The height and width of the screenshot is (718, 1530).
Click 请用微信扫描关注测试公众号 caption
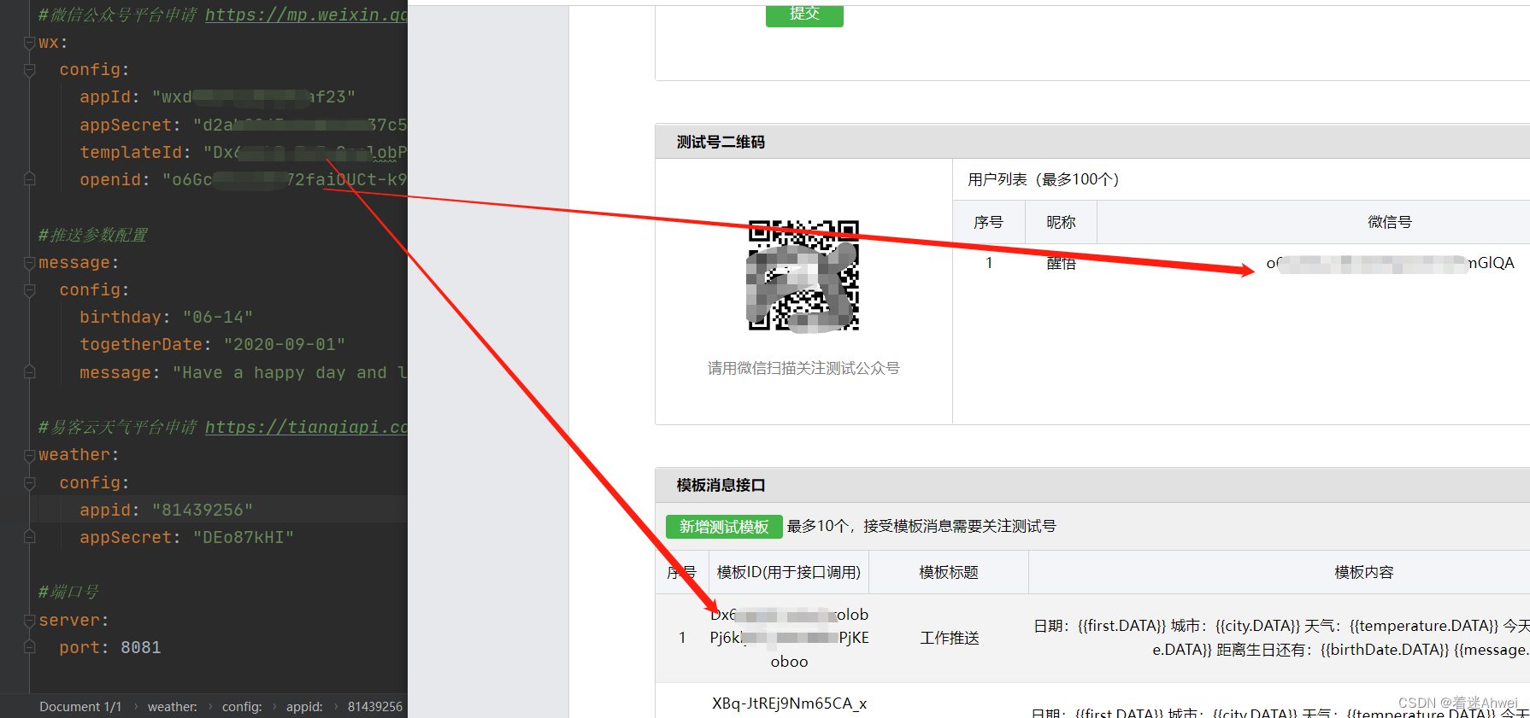803,368
